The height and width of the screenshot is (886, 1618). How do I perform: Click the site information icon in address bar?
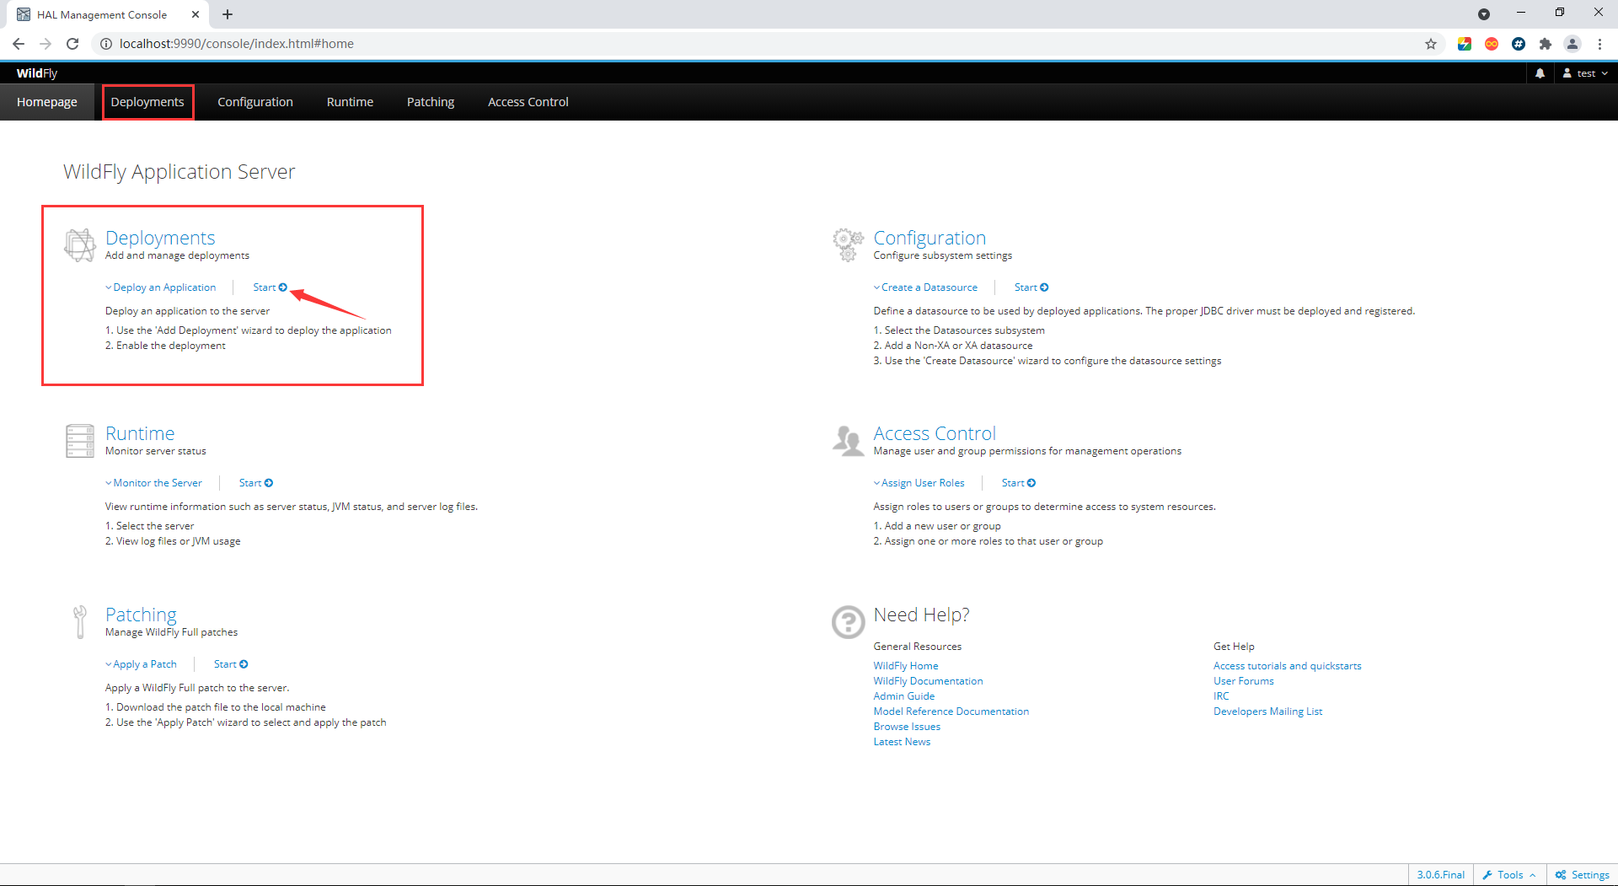(x=106, y=44)
